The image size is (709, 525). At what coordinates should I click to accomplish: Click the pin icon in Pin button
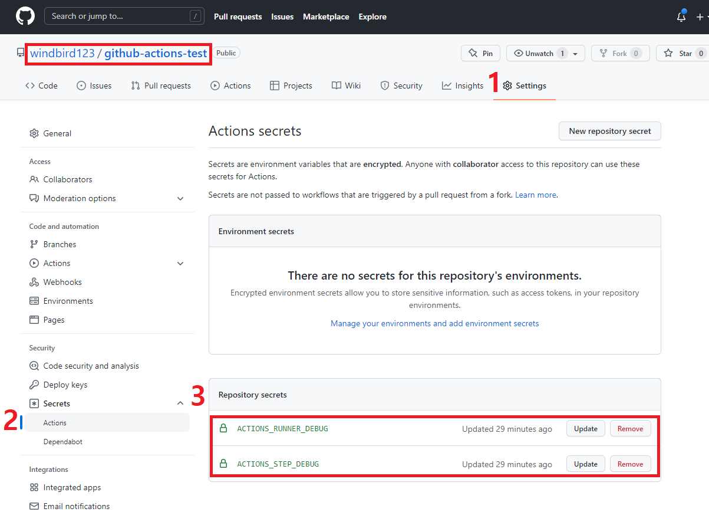tap(473, 53)
